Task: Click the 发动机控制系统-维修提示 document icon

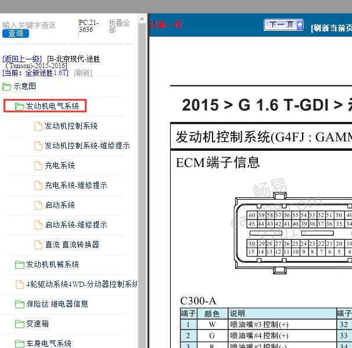Action: (38, 146)
